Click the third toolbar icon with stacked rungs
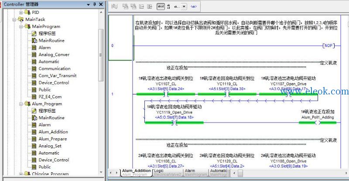The height and width of the screenshot is (181, 349). coord(133,7)
